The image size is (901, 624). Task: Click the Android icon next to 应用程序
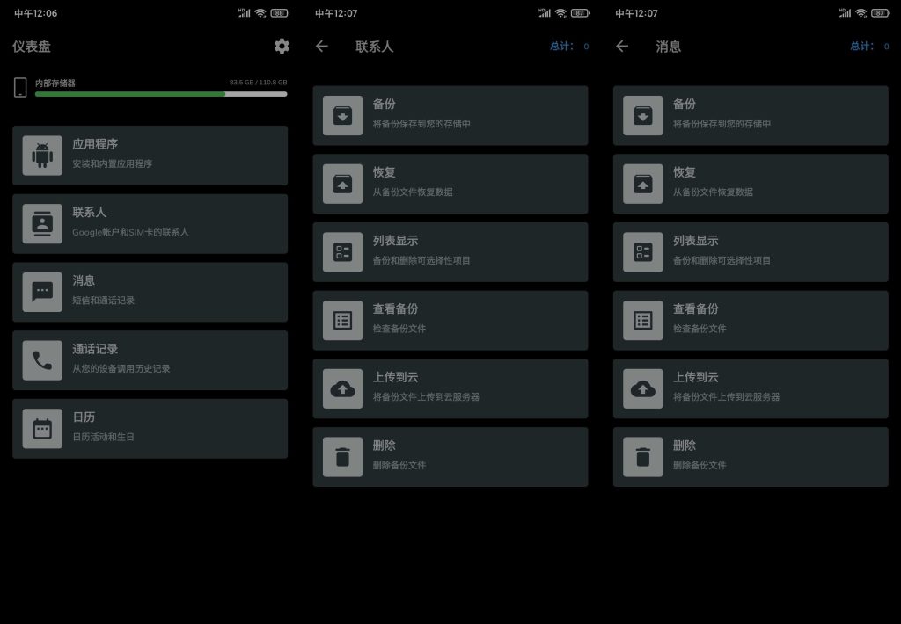tap(42, 155)
